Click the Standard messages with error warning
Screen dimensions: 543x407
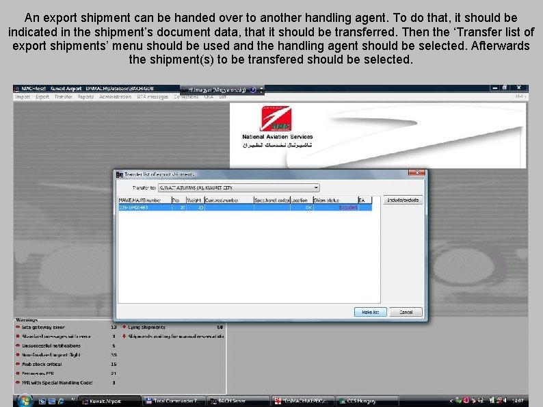coord(57,337)
